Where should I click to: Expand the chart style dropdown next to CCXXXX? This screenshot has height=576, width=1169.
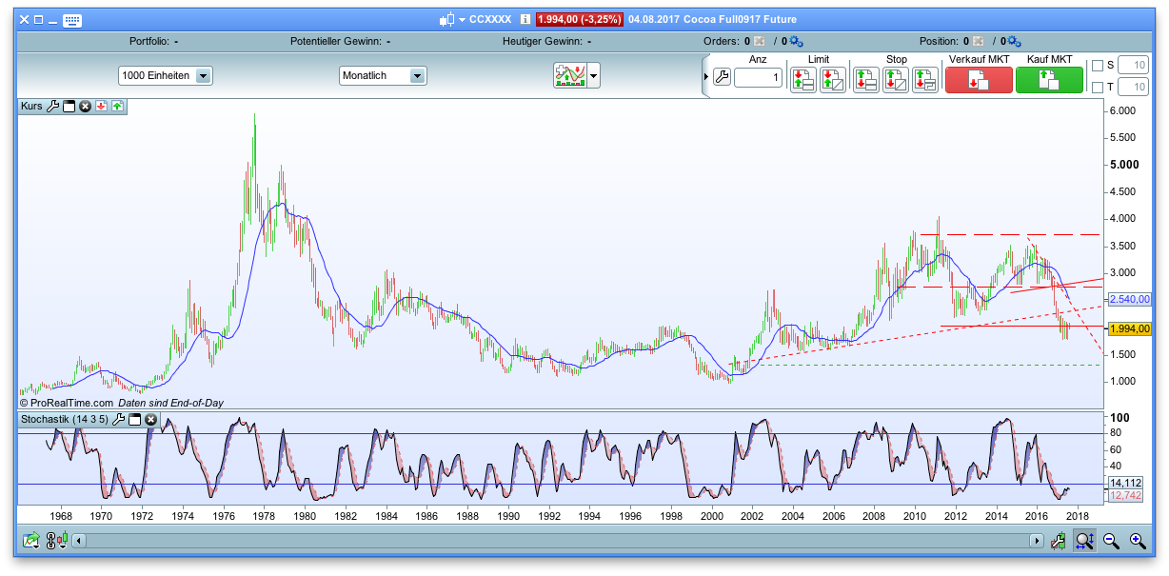click(462, 19)
